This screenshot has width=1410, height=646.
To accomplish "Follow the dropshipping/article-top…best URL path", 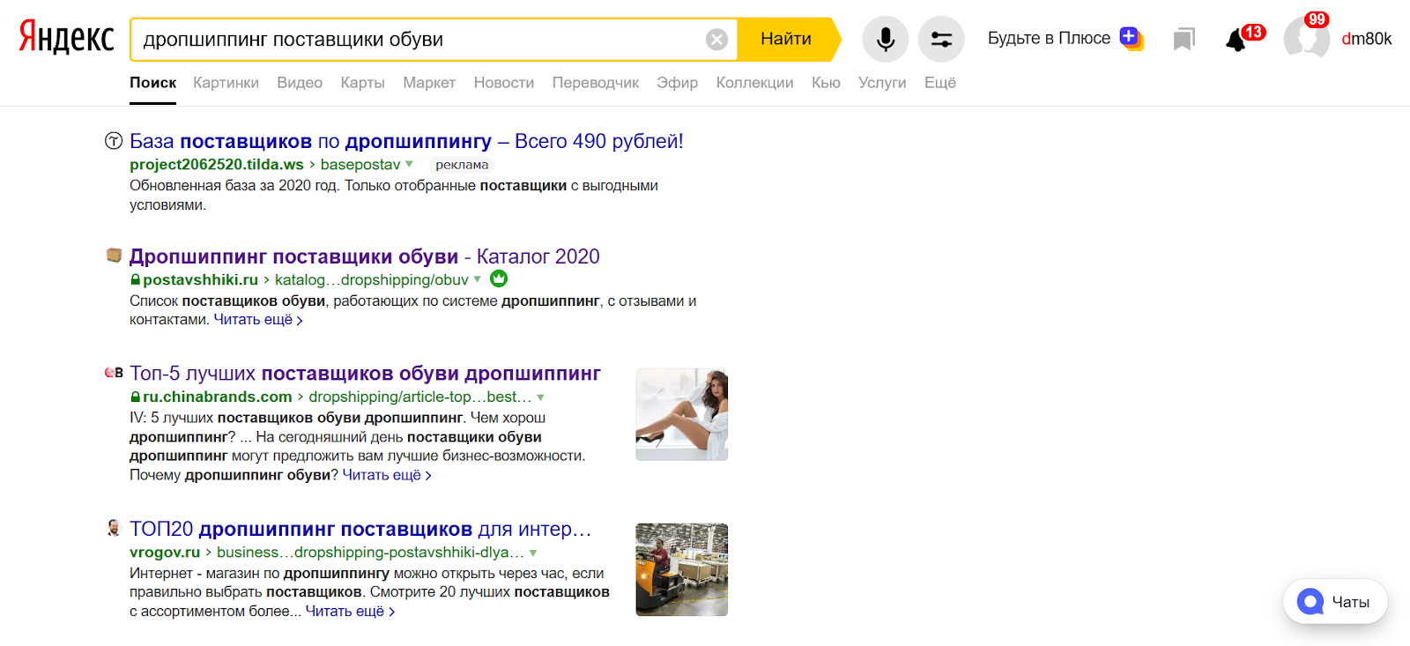I will (420, 397).
